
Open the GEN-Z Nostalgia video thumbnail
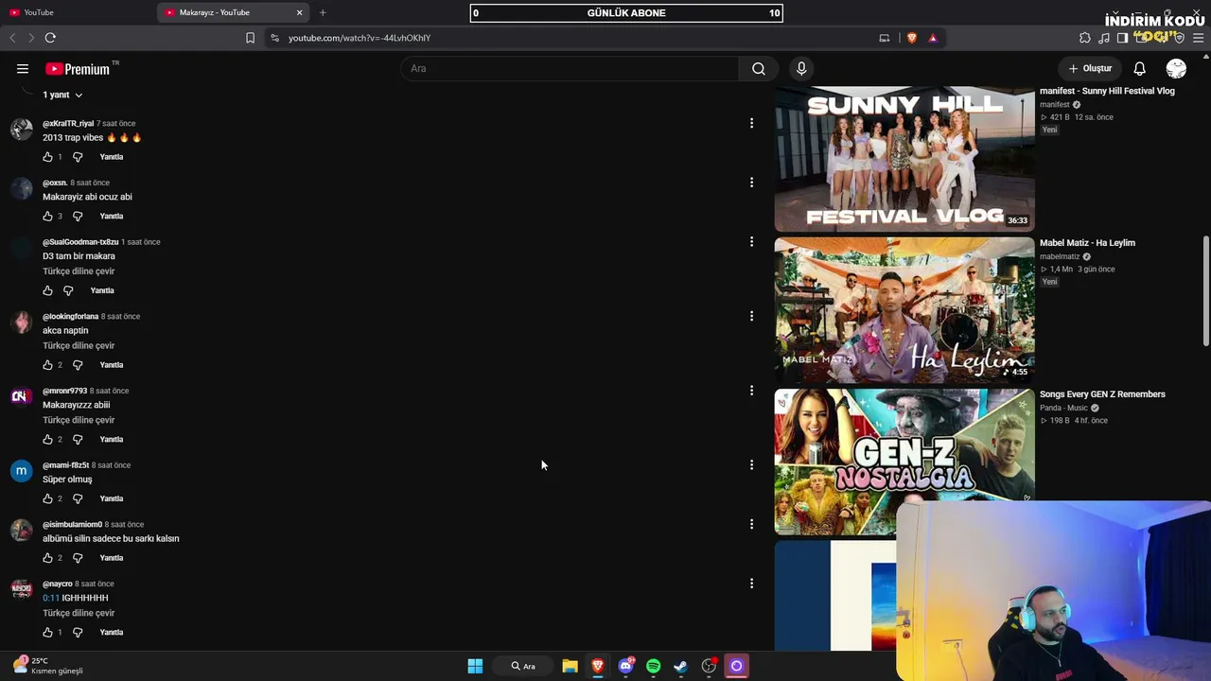[904, 462]
